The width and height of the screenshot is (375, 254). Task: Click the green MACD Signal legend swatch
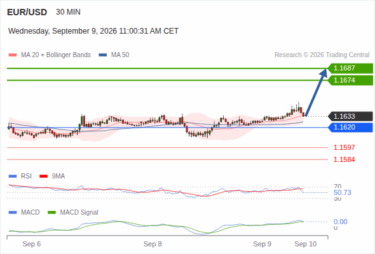(51, 213)
